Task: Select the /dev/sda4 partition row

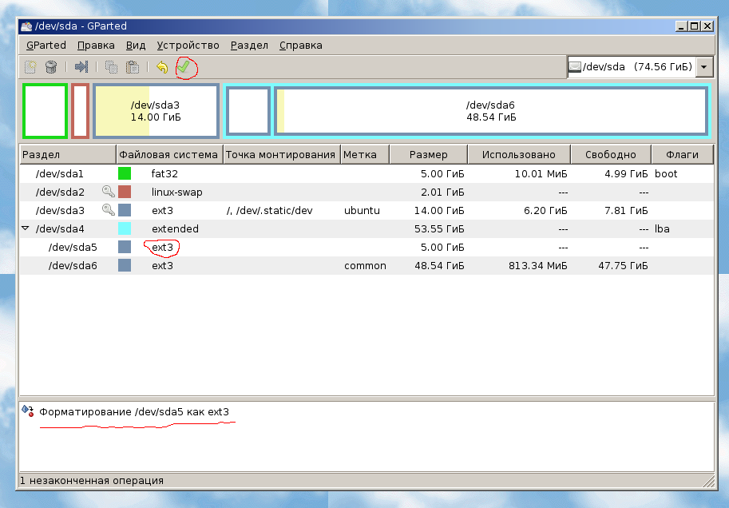Action: click(x=366, y=228)
